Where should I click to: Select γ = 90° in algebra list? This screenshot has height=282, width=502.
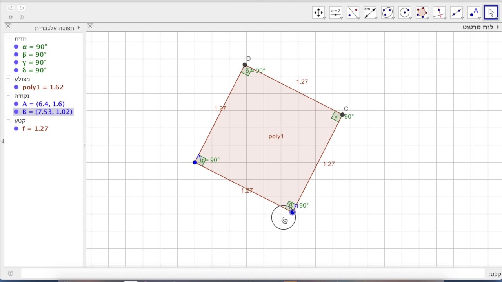coord(35,62)
